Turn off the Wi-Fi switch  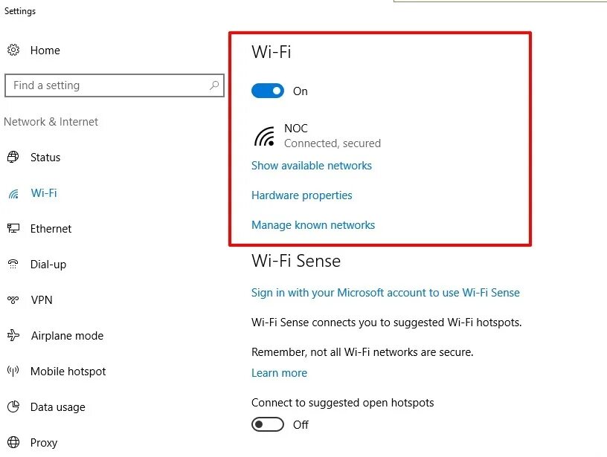point(268,91)
